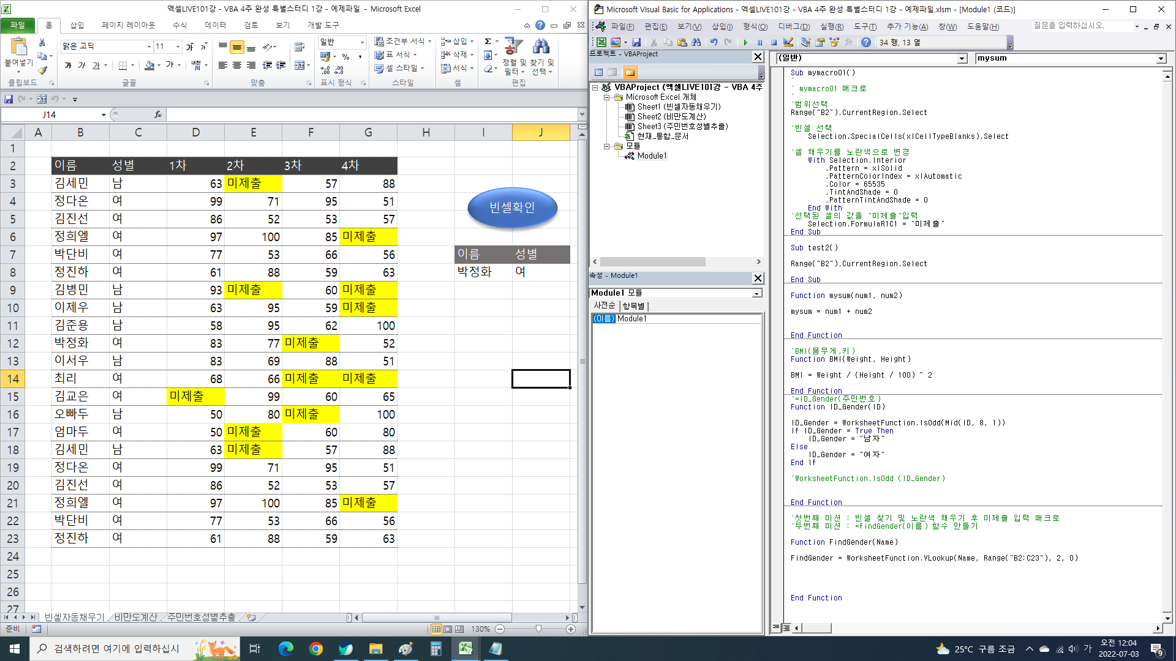Toggle the folders view in Project pane

(630, 72)
